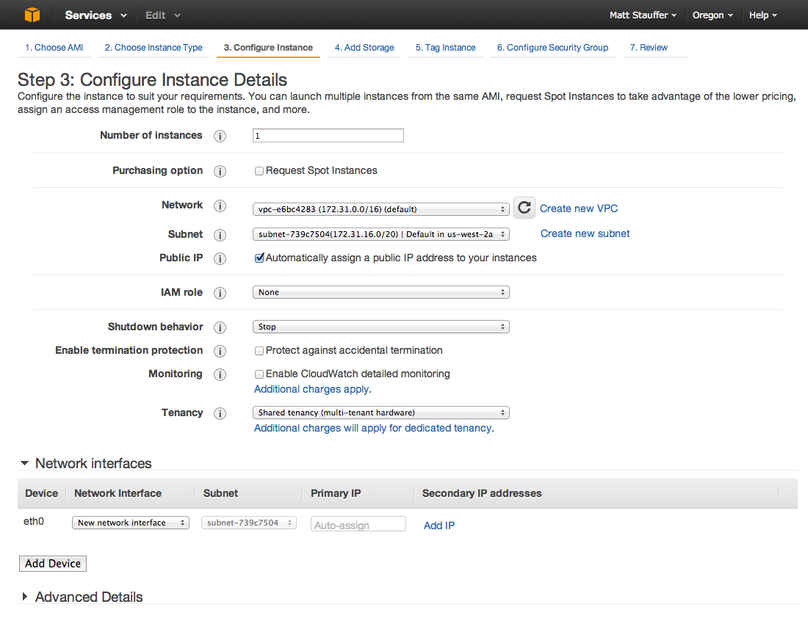Open the Shutdown behavior dropdown

point(380,327)
